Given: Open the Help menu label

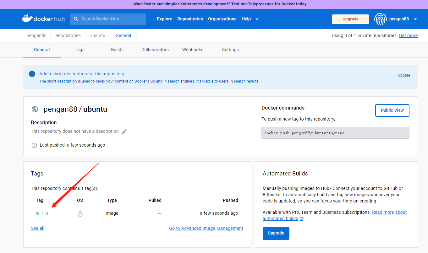Looking at the screenshot, I should pyautogui.click(x=246, y=19).
